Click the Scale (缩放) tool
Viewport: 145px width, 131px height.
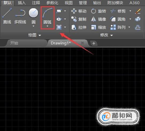98,27
